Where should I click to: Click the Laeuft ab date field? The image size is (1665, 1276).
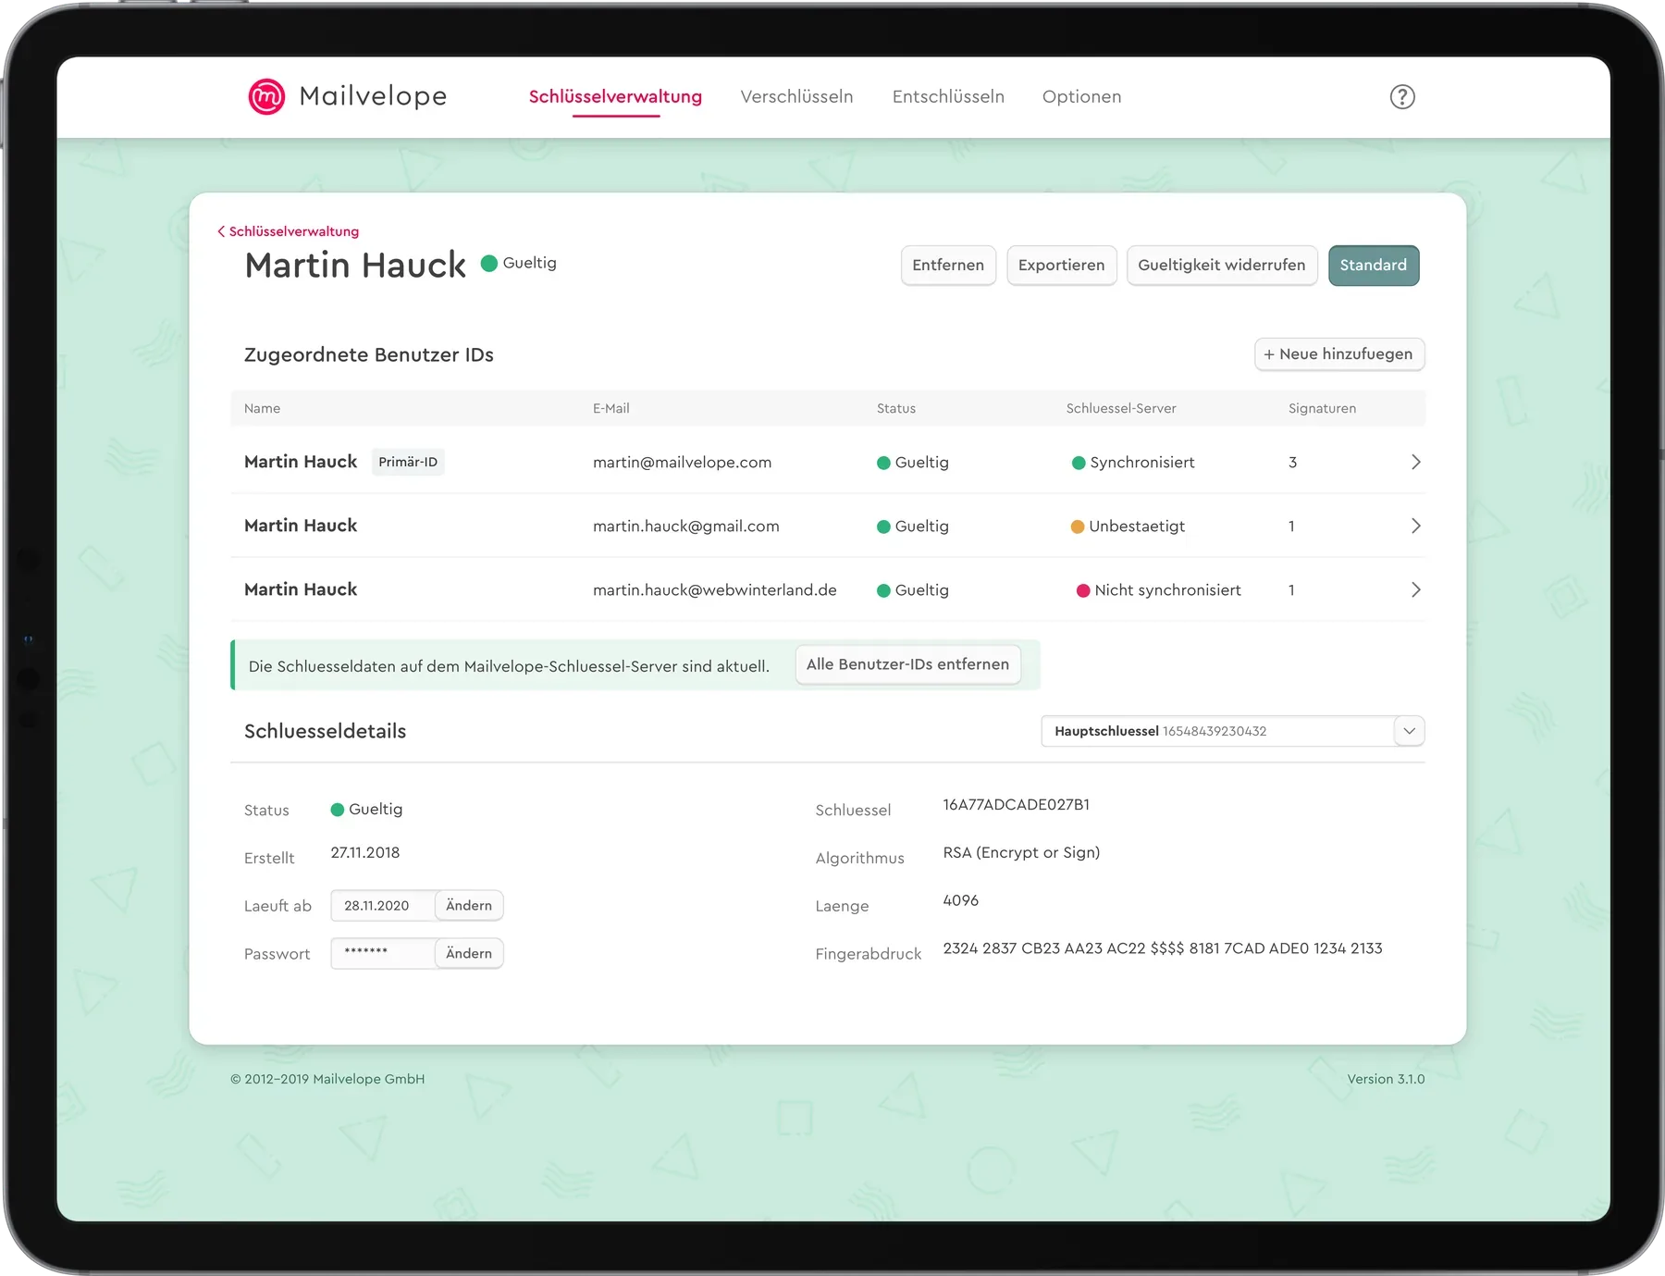pos(383,906)
